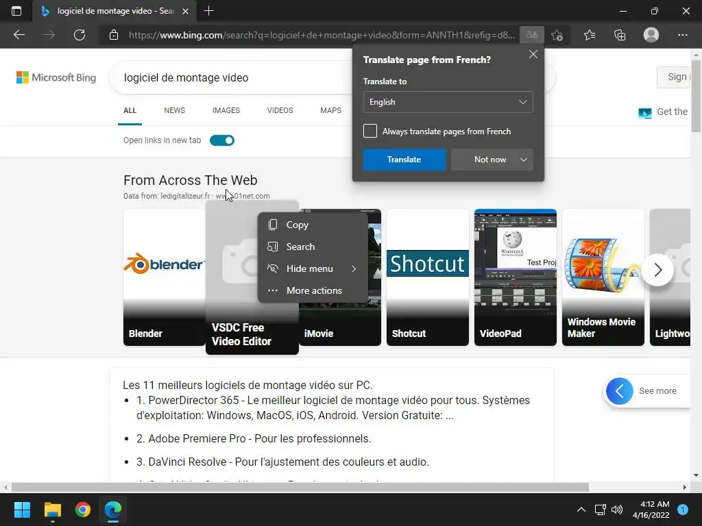Add this page to favorites star icon
Image resolution: width=702 pixels, height=526 pixels.
(x=557, y=35)
